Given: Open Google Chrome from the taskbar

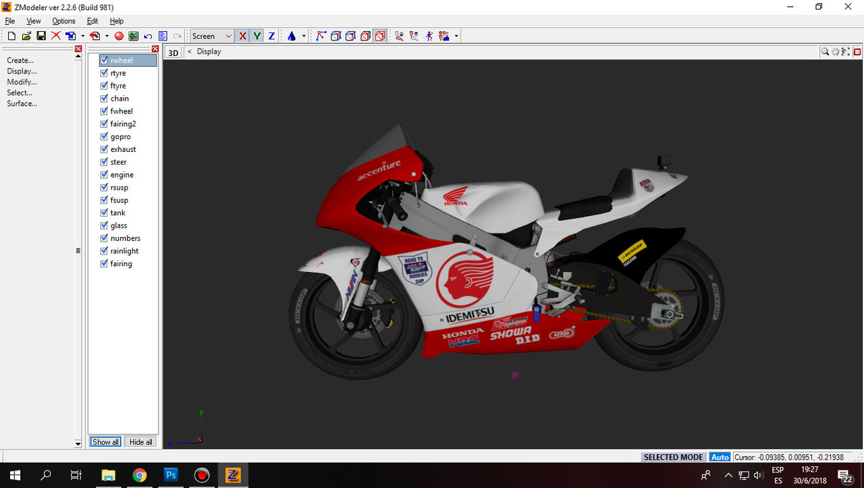Looking at the screenshot, I should pos(140,475).
